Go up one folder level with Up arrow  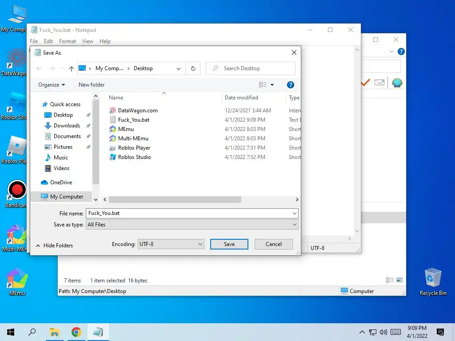(72, 68)
